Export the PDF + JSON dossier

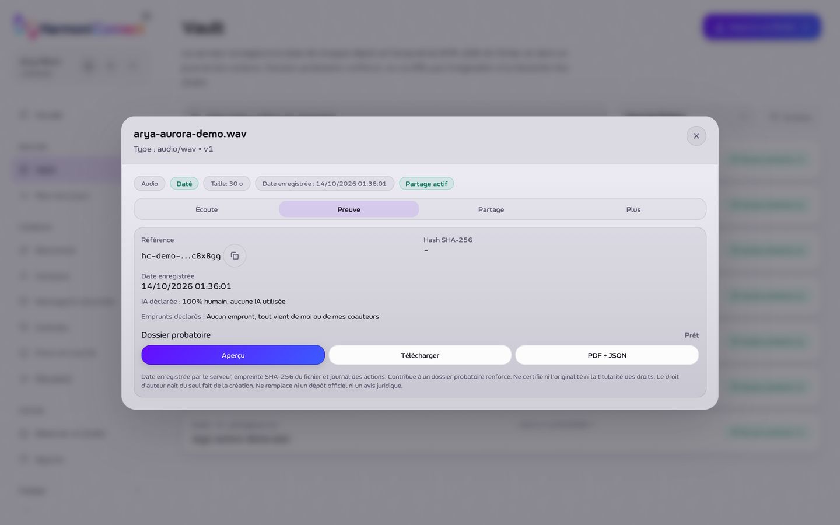[x=607, y=355]
